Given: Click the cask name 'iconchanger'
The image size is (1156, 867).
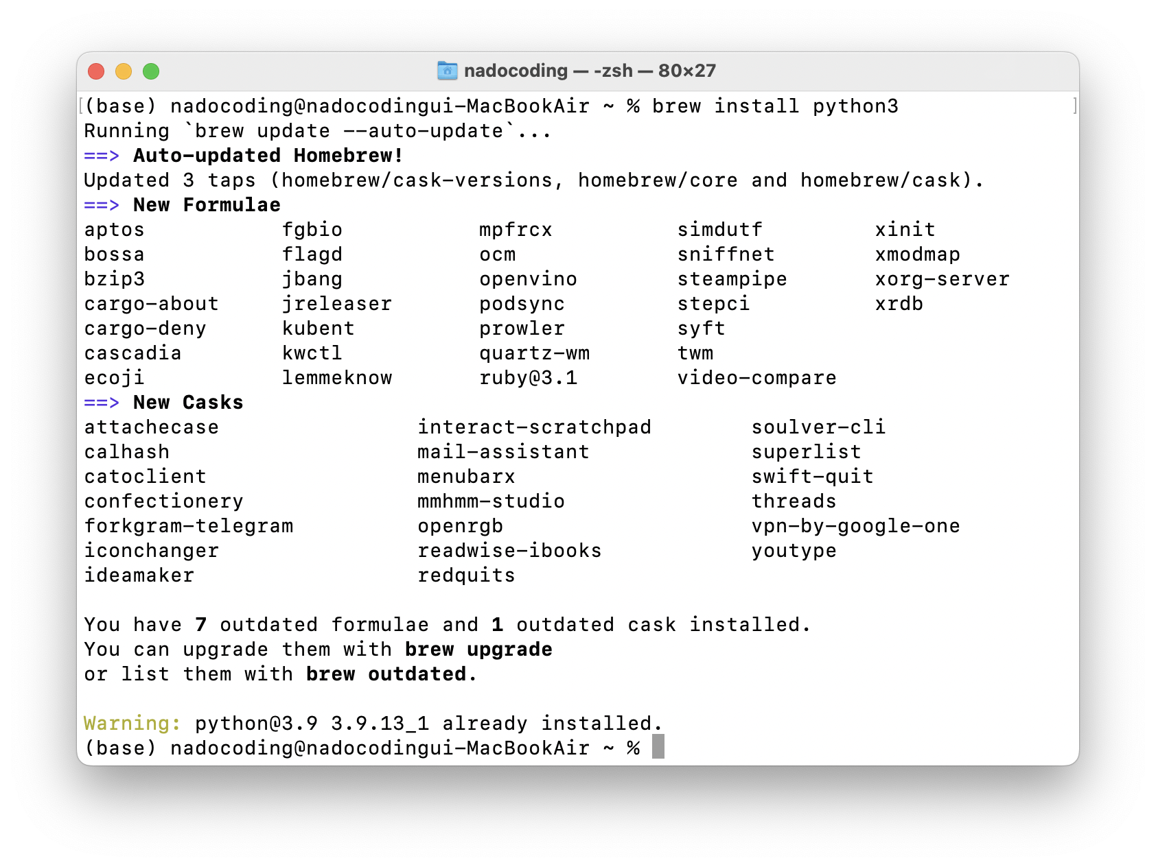Looking at the screenshot, I should click(x=151, y=551).
